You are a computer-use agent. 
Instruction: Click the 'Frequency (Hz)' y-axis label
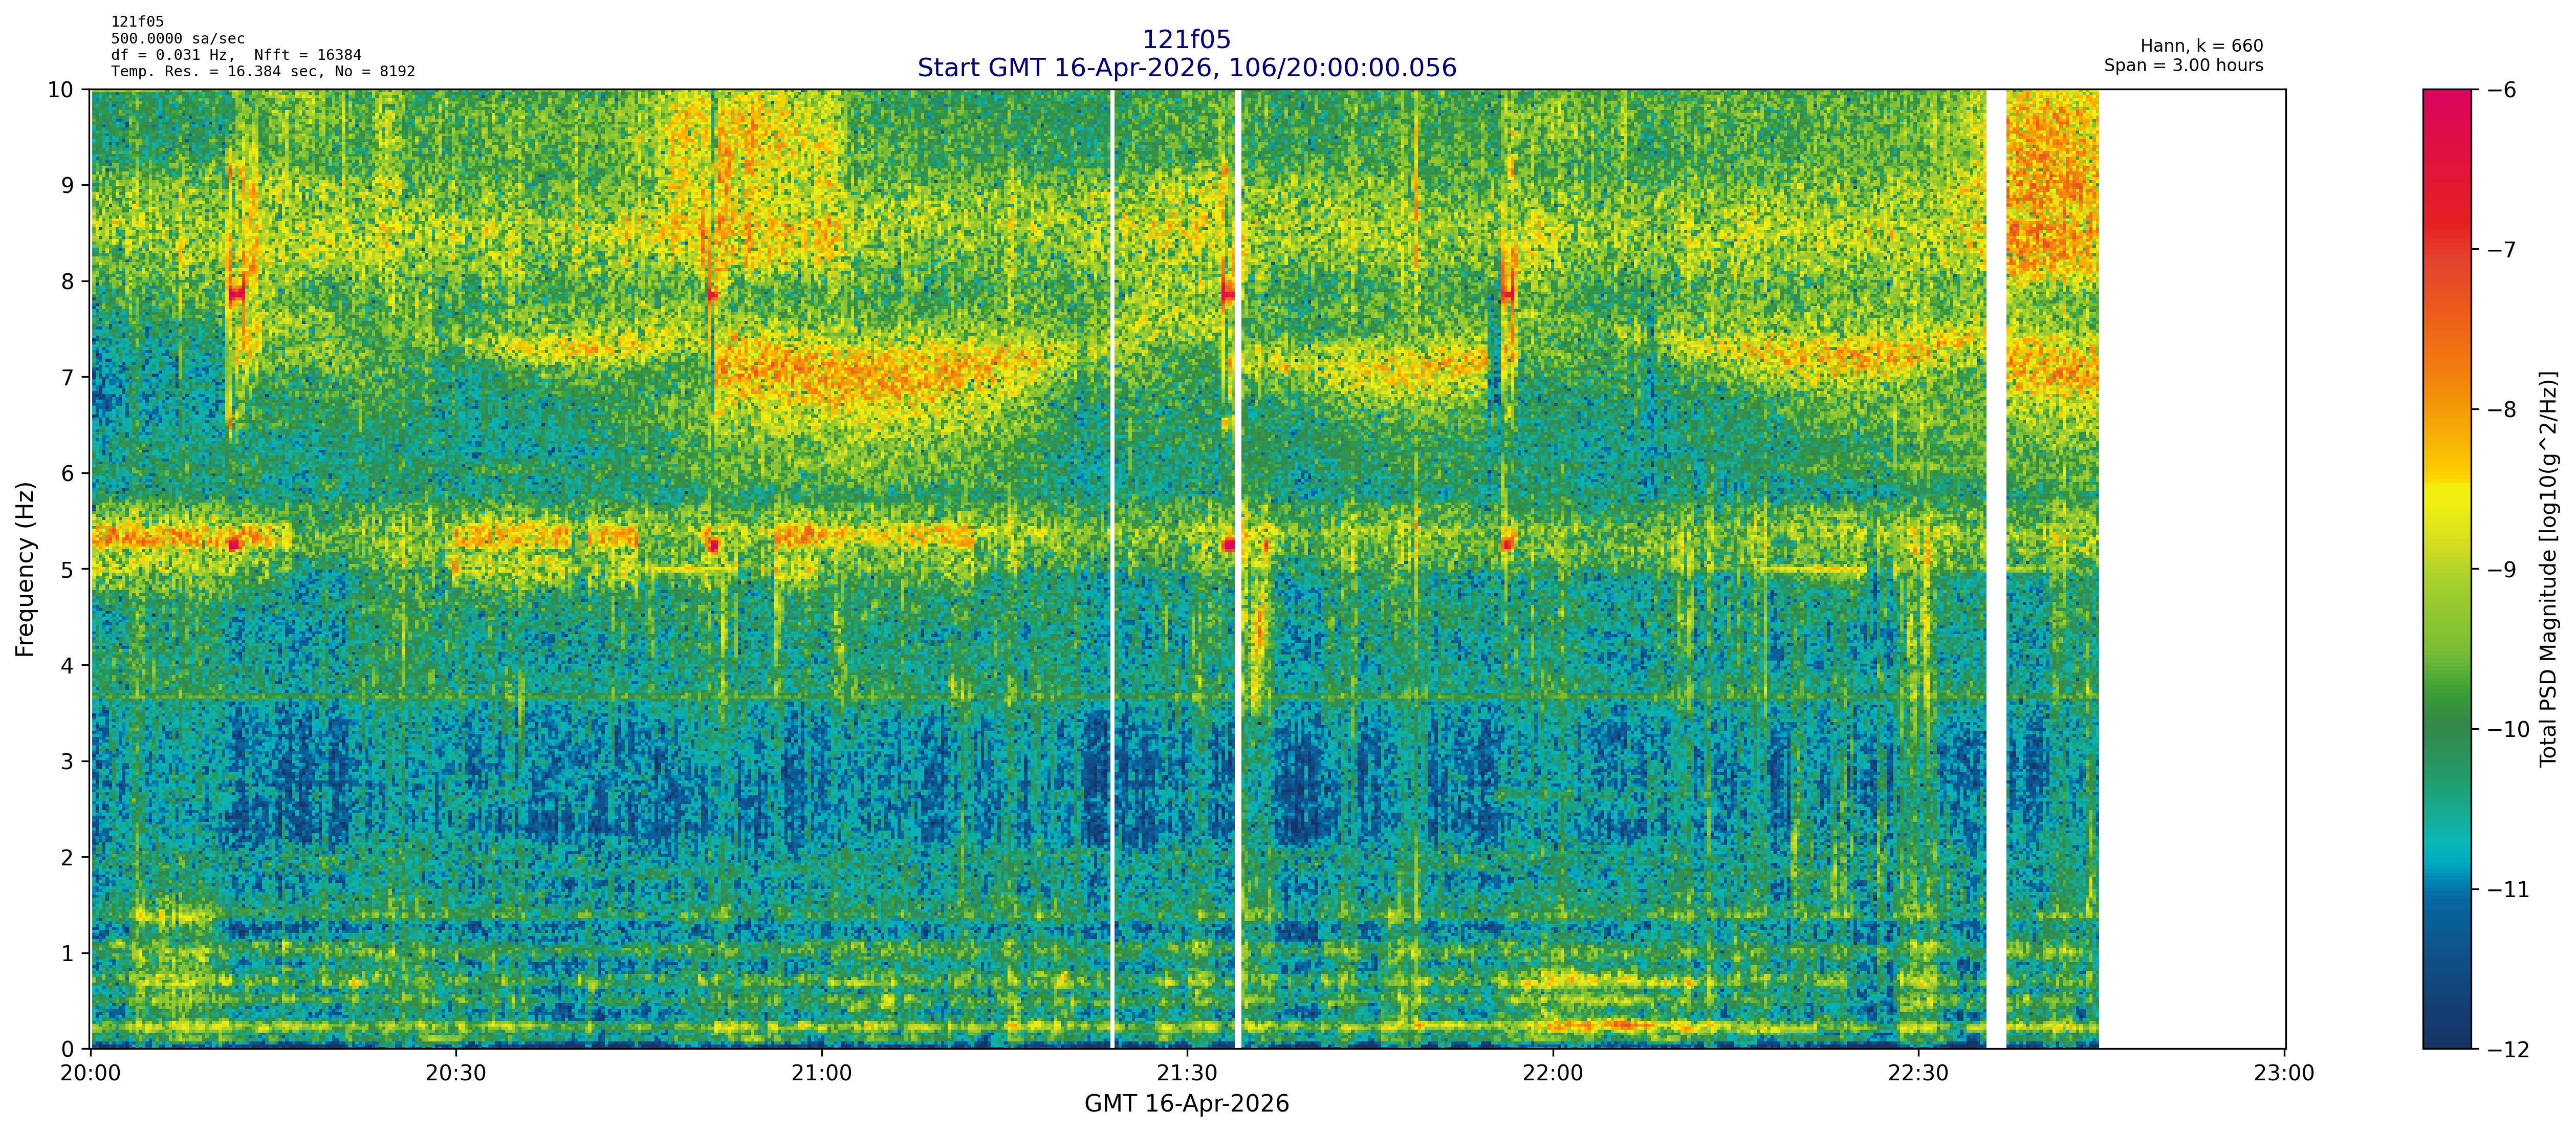tap(25, 569)
